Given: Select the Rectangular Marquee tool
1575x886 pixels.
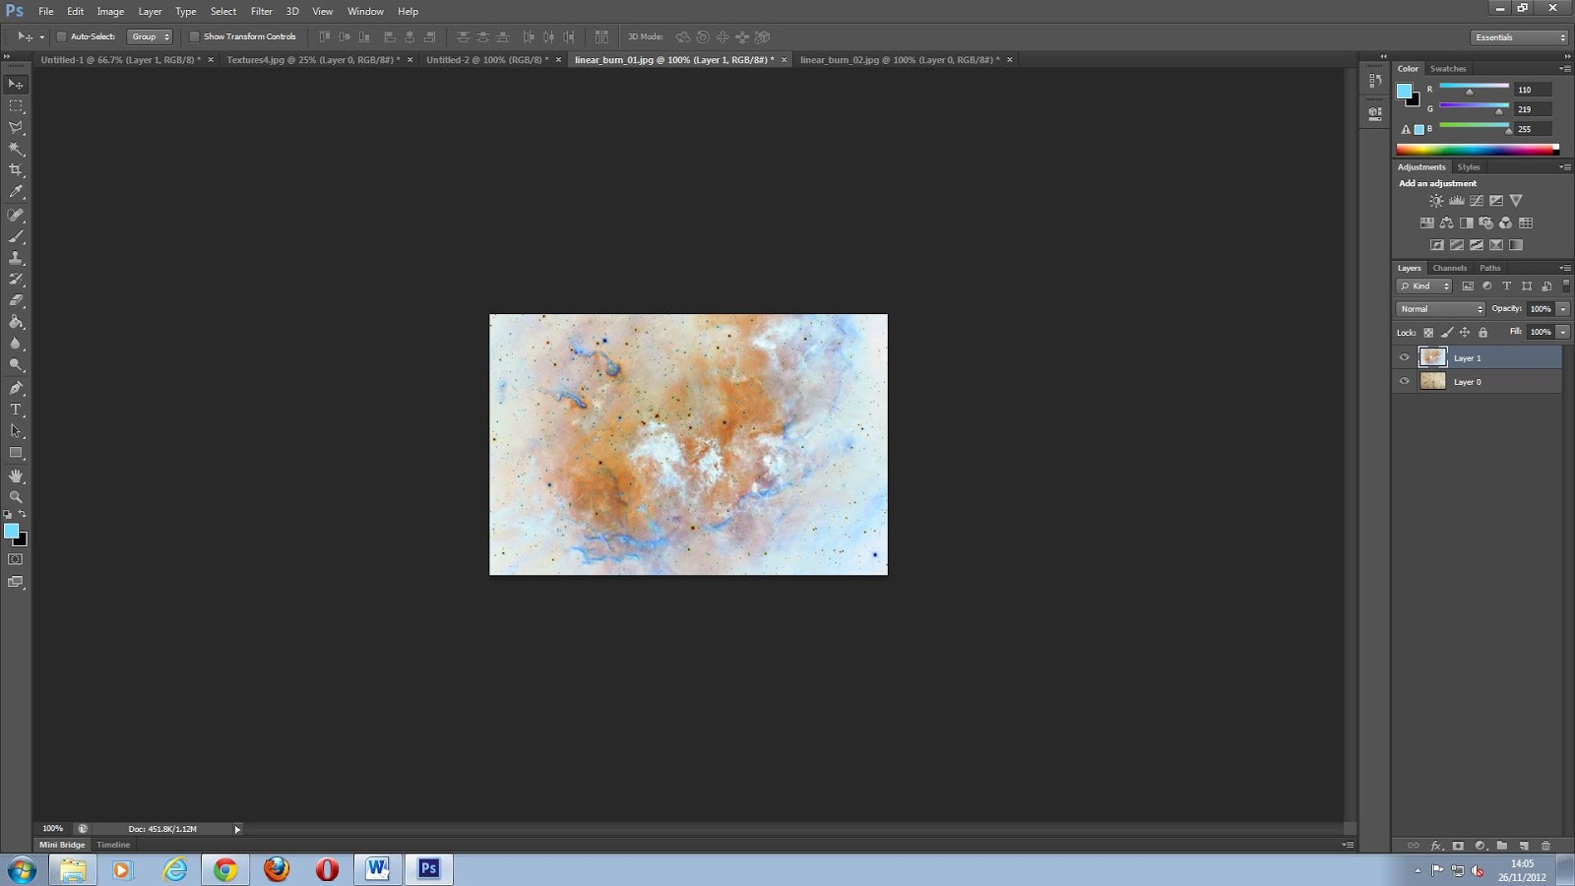Looking at the screenshot, I should coord(16,105).
